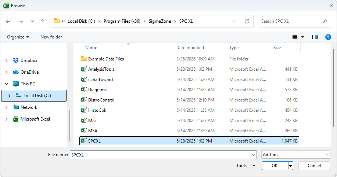The image size is (337, 177).
Task: Toggle the preview pane
Action: pyautogui.click(x=315, y=37)
